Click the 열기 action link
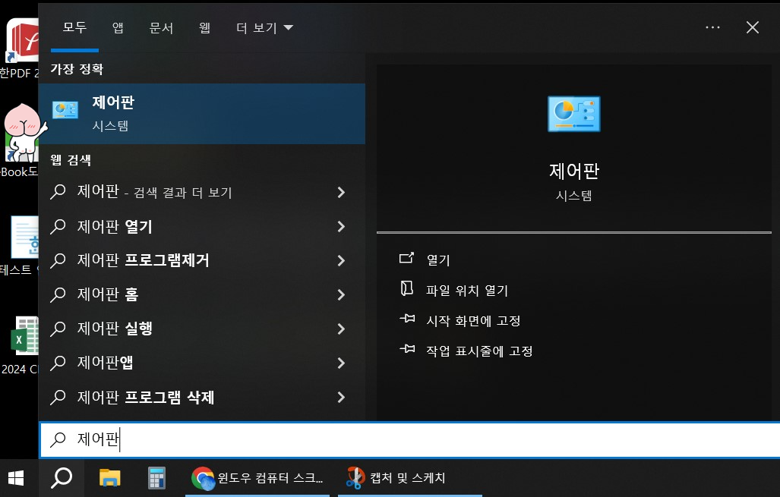Image resolution: width=780 pixels, height=497 pixels. click(x=437, y=259)
